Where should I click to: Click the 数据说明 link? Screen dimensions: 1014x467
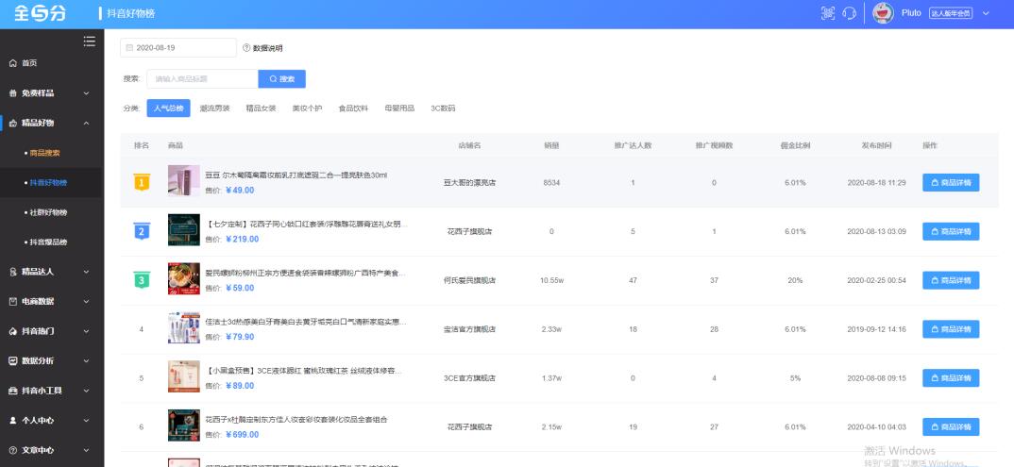click(267, 48)
